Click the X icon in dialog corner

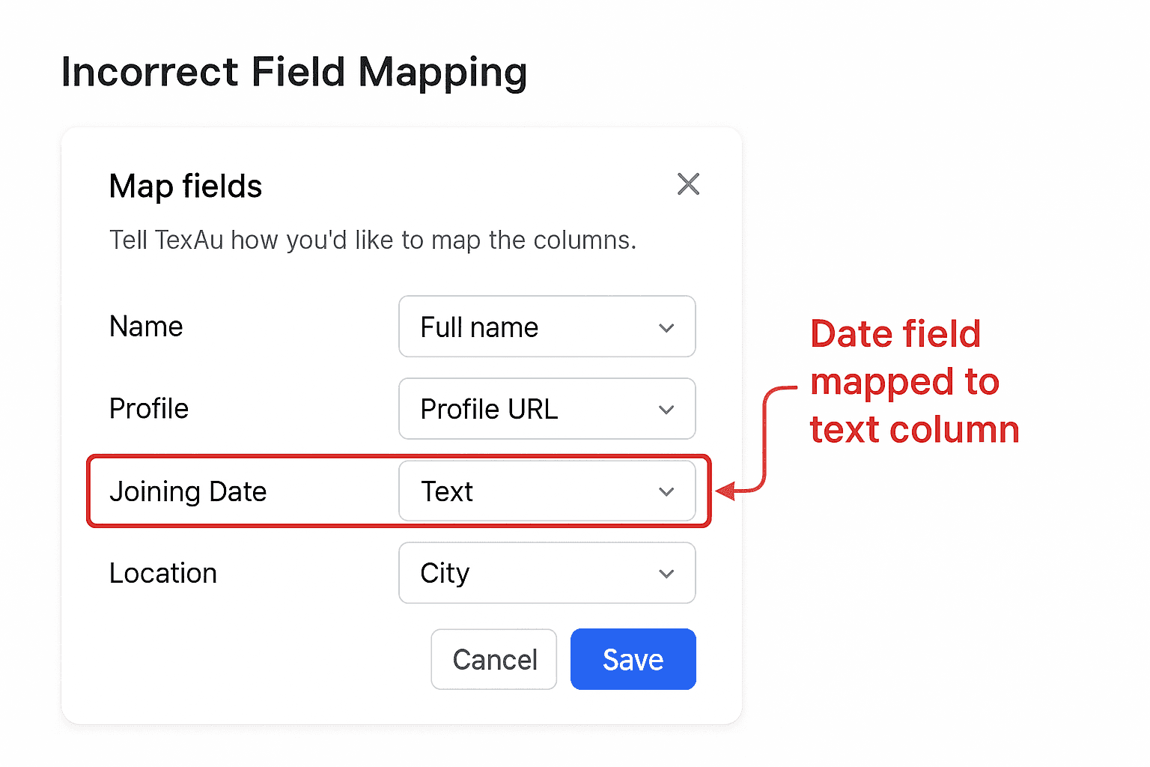688,184
